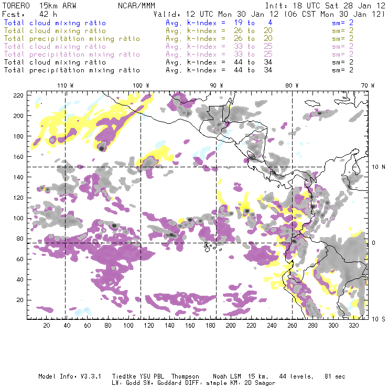This screenshot has height=388, width=388.
Task: Select the "320" tick label on the horizontal axis
Action: coord(354,326)
